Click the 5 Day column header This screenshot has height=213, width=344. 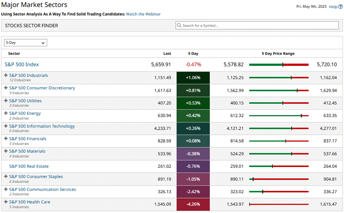click(x=193, y=54)
